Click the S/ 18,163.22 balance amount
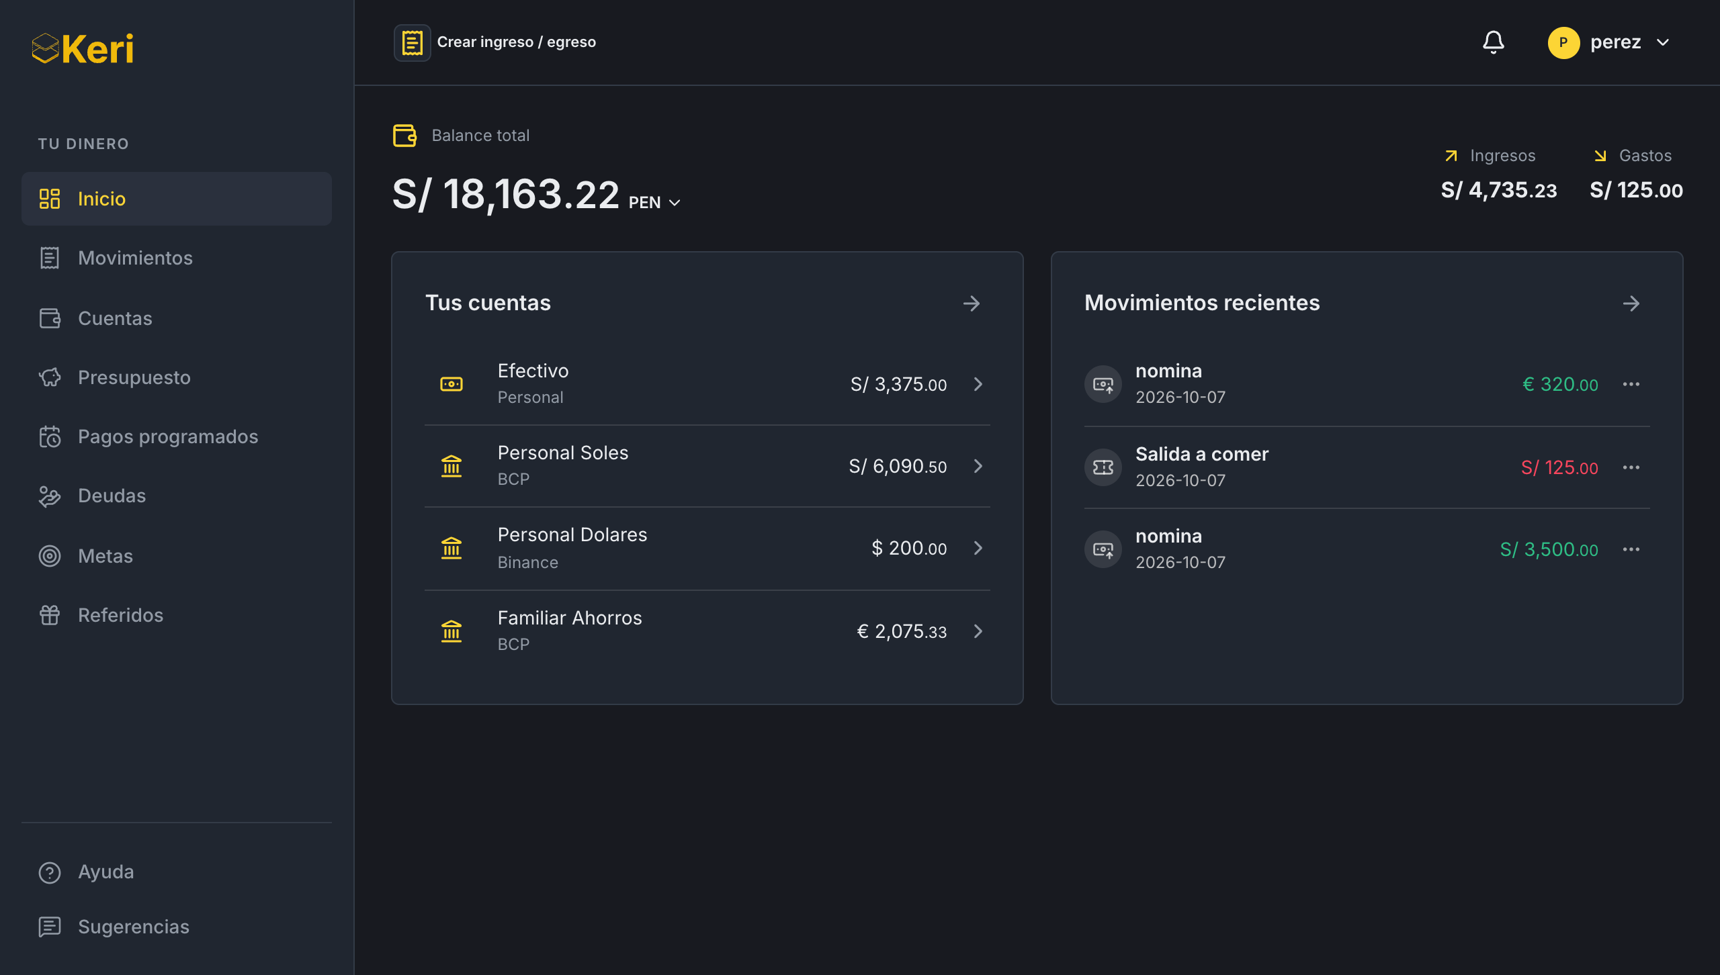 pyautogui.click(x=505, y=195)
